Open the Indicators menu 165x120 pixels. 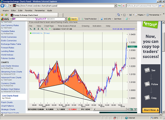point(97,26)
